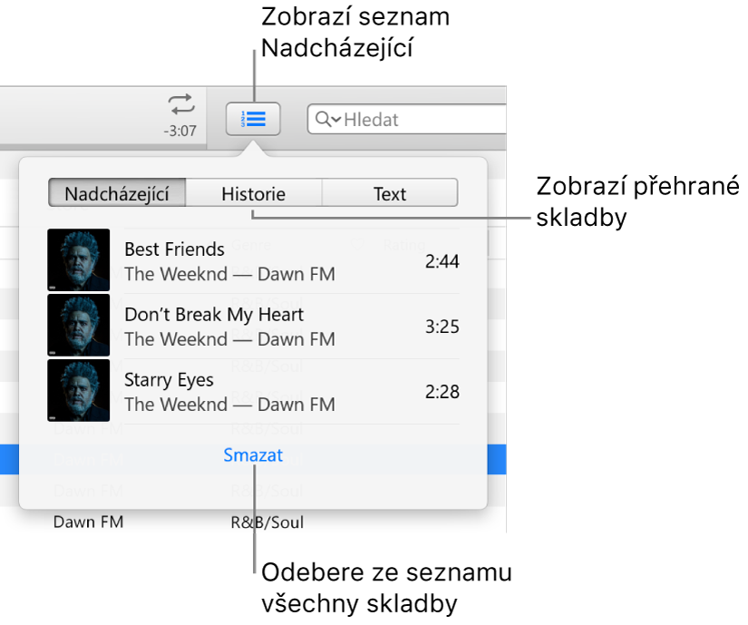The width and height of the screenshot is (748, 625).
Task: Choose the Don't Break My Heart title
Action: (214, 315)
